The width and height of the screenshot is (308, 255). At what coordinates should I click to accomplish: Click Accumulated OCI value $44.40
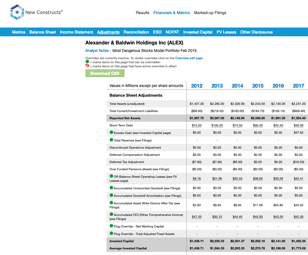tap(237, 217)
